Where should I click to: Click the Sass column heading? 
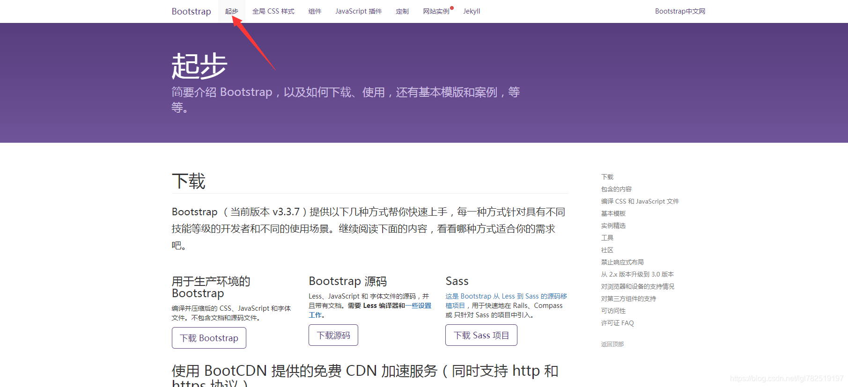[x=457, y=281]
